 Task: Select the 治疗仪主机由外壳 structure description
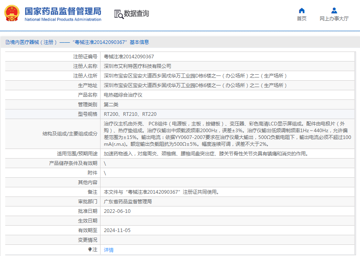pyautogui.click(x=227, y=134)
